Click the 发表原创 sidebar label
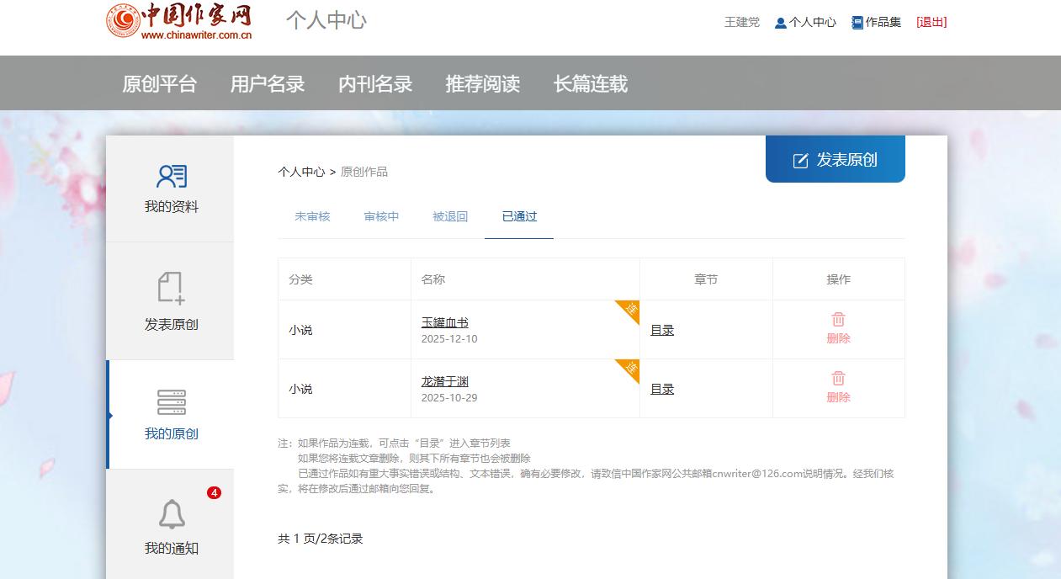This screenshot has width=1061, height=579. (172, 325)
